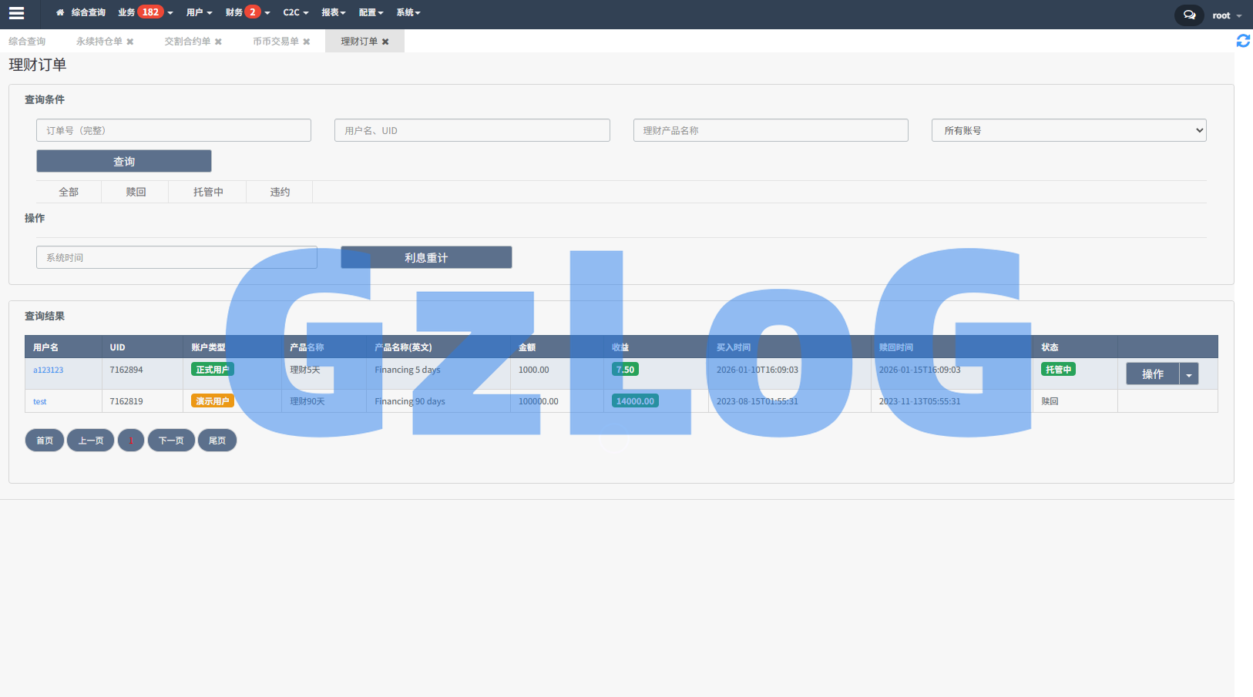Open the 所有账号 account select box
This screenshot has height=697, width=1253.
1068,130
